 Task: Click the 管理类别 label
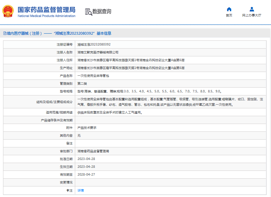(66, 84)
